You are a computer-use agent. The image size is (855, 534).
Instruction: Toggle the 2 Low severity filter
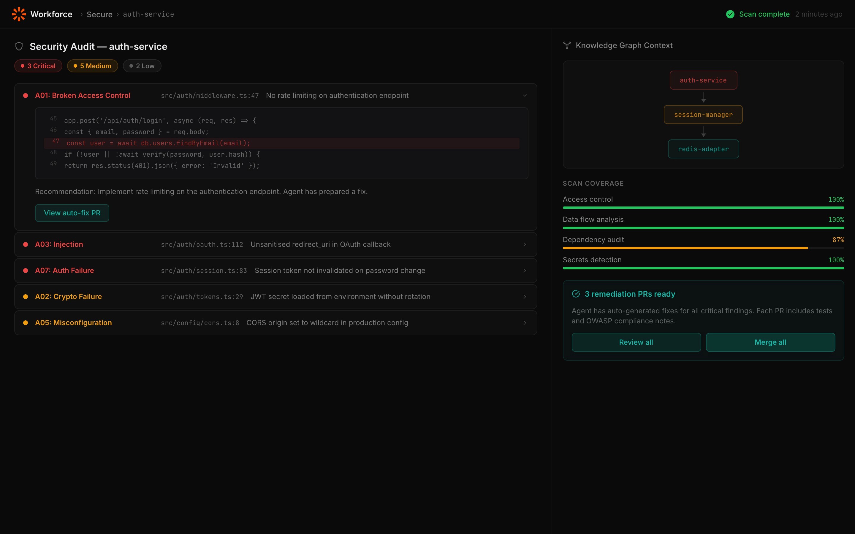pyautogui.click(x=142, y=66)
